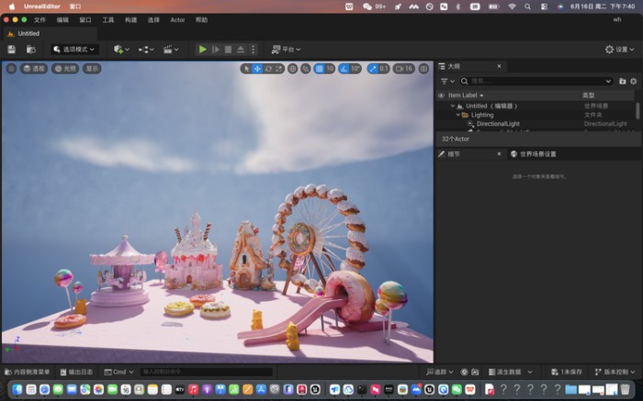Click the save current level icon
643x401 pixels.
coord(11,50)
